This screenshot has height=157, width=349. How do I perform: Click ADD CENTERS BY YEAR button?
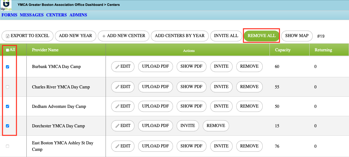(179, 36)
